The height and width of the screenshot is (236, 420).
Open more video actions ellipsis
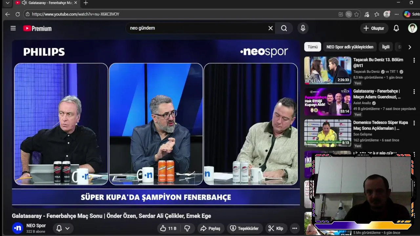click(295, 228)
